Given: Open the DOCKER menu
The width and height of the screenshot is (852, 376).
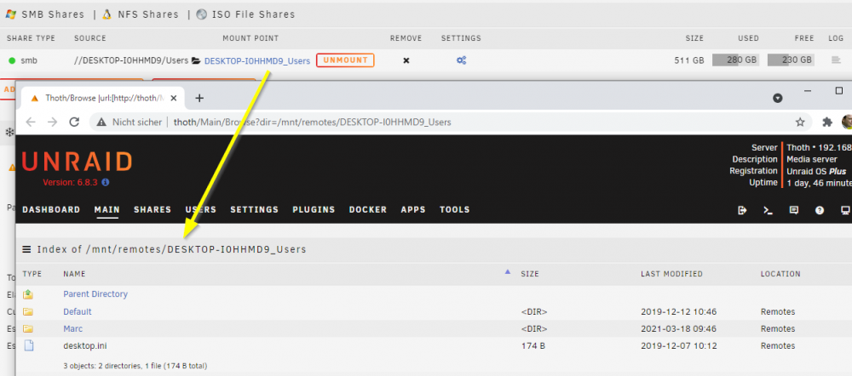Looking at the screenshot, I should 368,209.
